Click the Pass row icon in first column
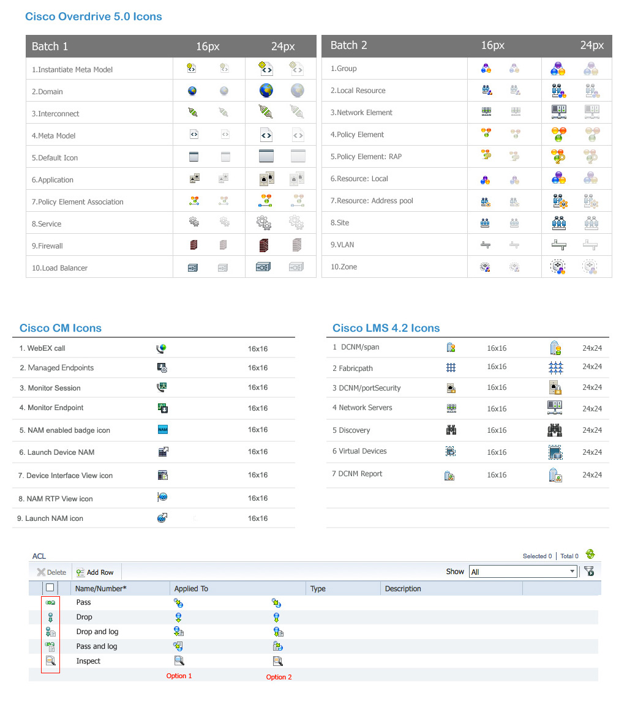Viewport: 627px width, 718px height. 50,603
